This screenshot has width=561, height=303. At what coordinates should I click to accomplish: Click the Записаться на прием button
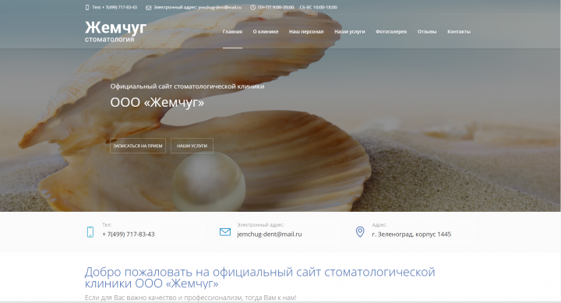click(x=138, y=146)
